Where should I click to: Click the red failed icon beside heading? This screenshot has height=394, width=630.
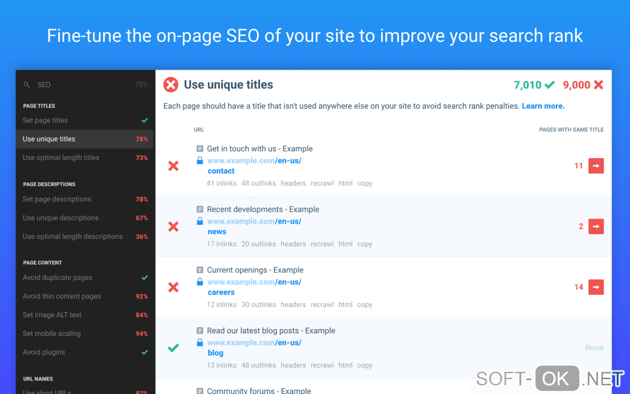pos(170,85)
